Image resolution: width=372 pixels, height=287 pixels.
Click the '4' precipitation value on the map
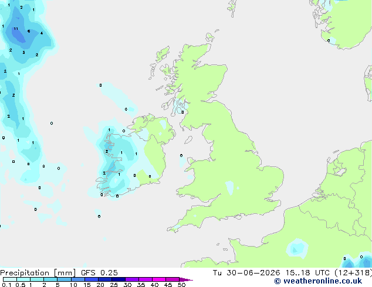tap(42, 33)
